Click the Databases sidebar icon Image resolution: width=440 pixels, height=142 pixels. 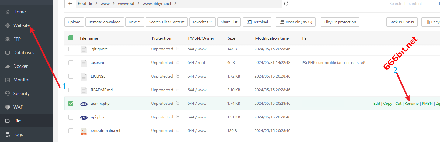point(8,53)
